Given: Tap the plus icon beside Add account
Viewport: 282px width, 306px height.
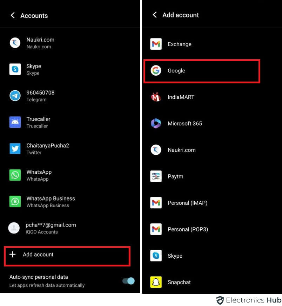Looking at the screenshot, I should tap(13, 254).
